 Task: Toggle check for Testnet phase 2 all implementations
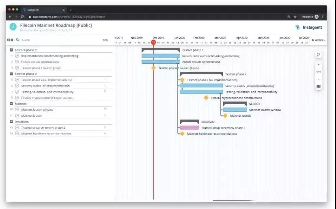point(17,80)
